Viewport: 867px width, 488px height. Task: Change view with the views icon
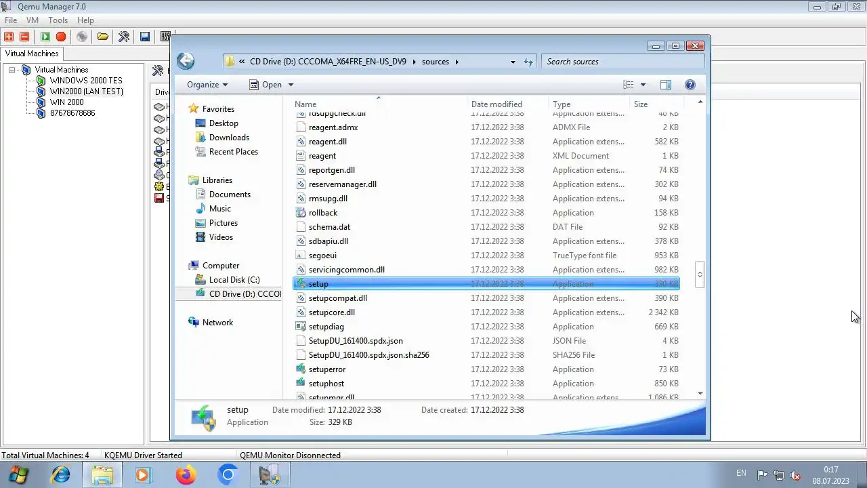pyautogui.click(x=629, y=85)
